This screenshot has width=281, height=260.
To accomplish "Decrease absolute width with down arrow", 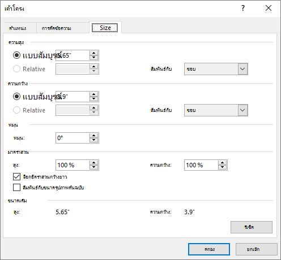I will (93, 99).
